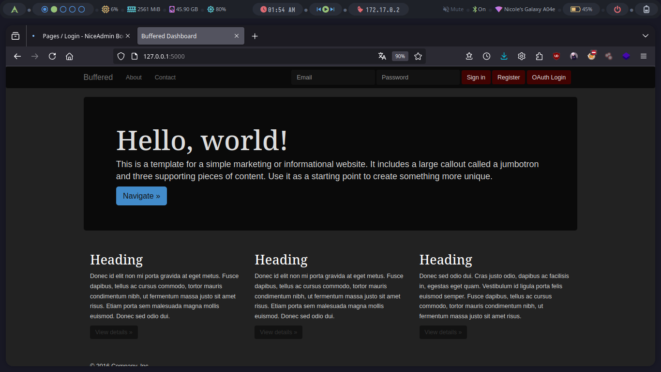Open browsing history clock icon

pyautogui.click(x=486, y=56)
